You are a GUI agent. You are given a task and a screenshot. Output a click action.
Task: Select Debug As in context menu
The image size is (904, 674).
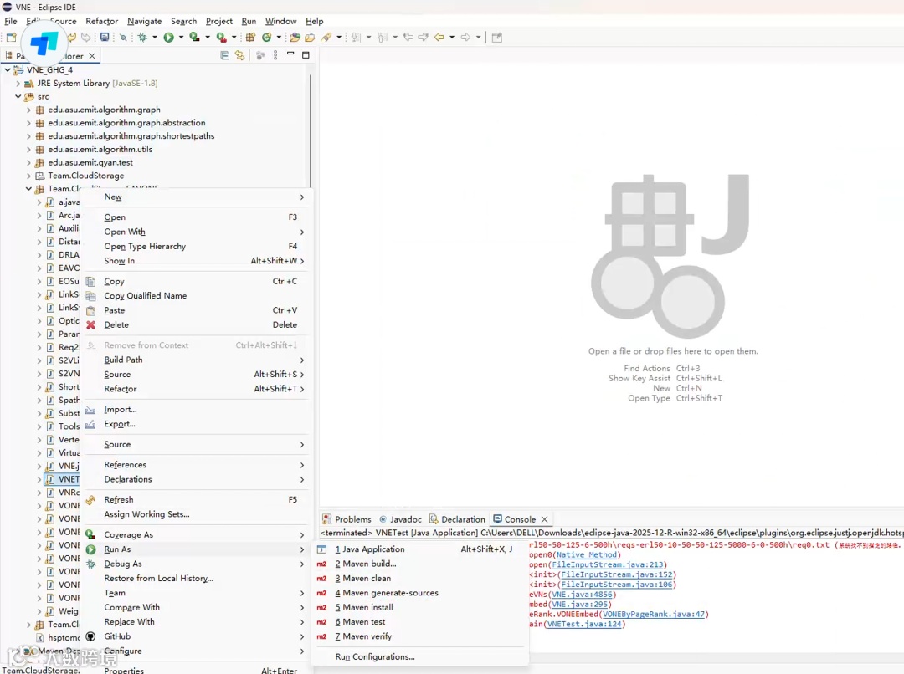coord(196,564)
